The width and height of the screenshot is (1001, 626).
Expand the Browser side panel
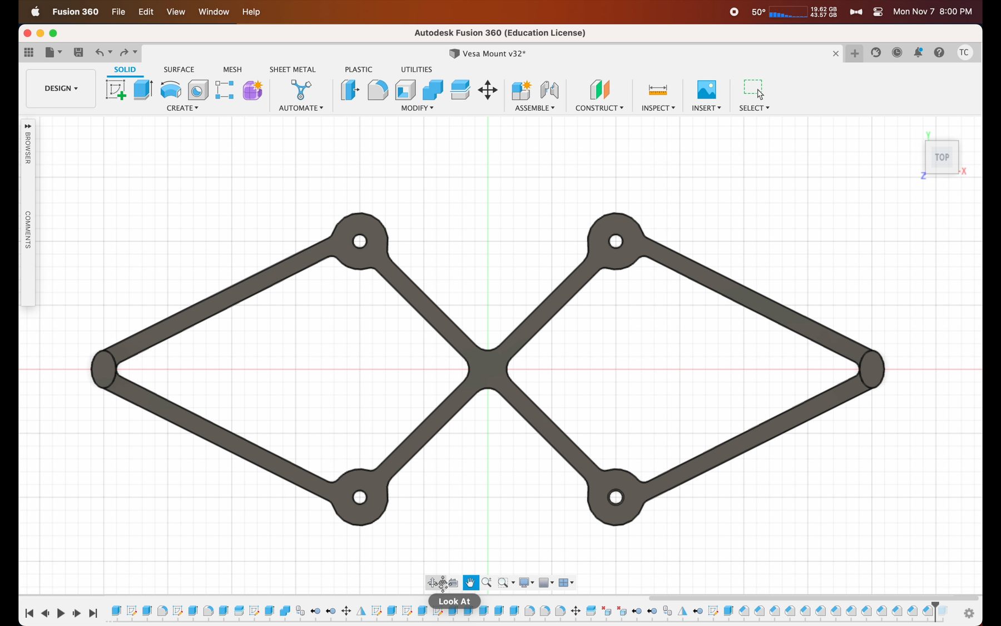[x=28, y=126]
